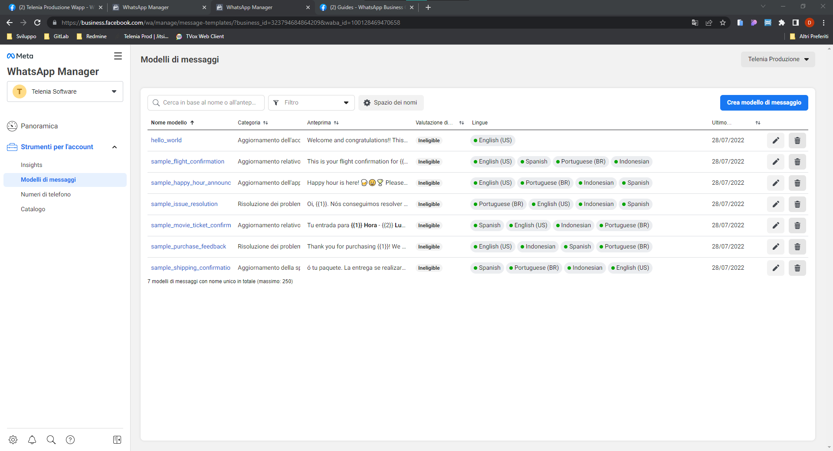Reload the page in browser
Image resolution: width=833 pixels, height=451 pixels.
pyautogui.click(x=37, y=23)
